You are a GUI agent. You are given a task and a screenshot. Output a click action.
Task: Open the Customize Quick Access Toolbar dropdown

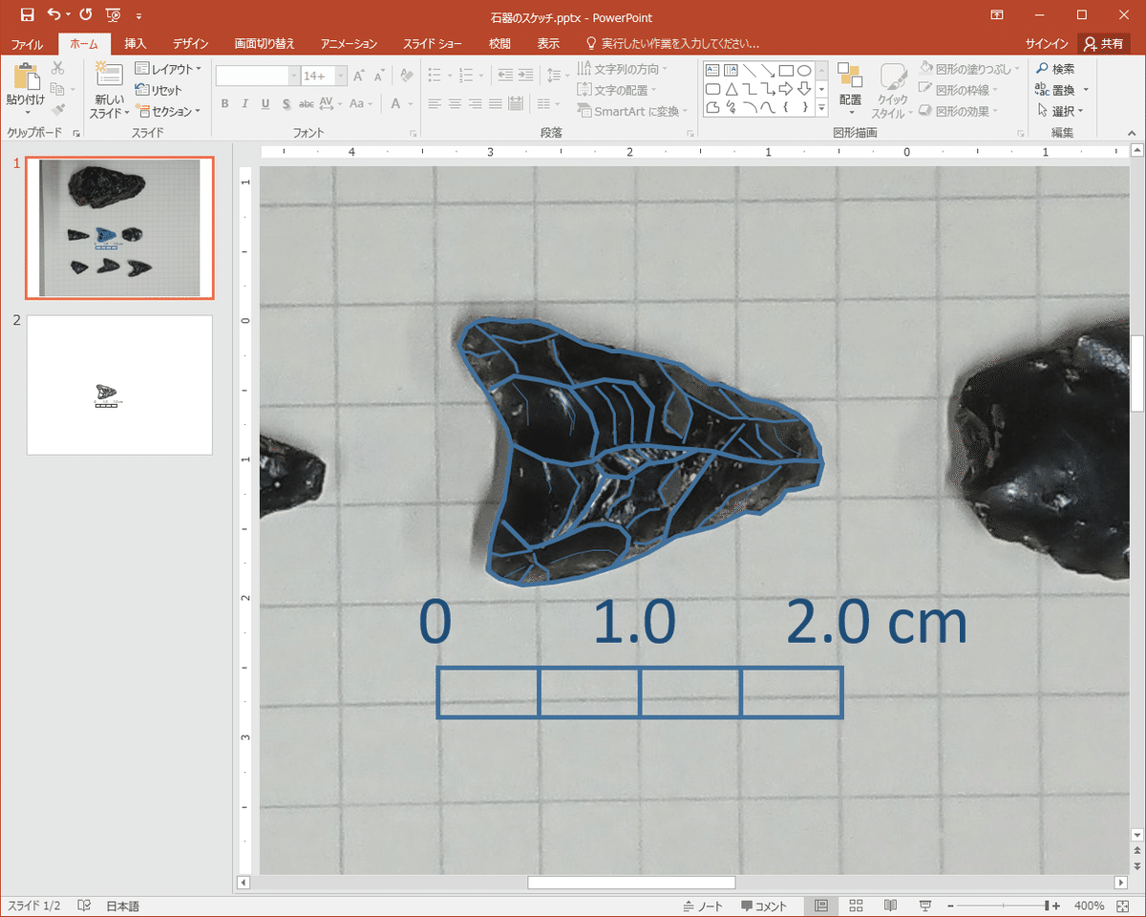pyautogui.click(x=139, y=15)
